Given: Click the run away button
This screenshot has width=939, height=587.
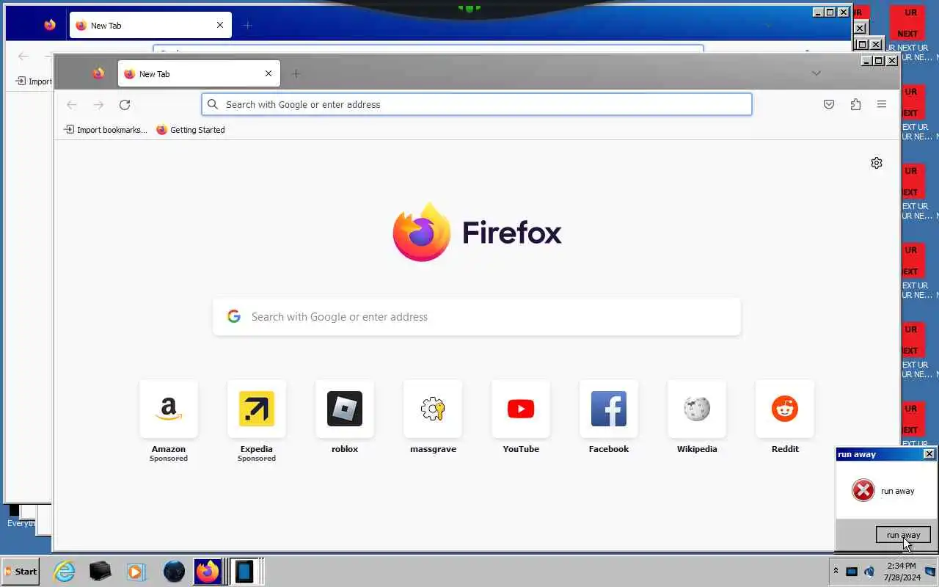Looking at the screenshot, I should (x=903, y=535).
